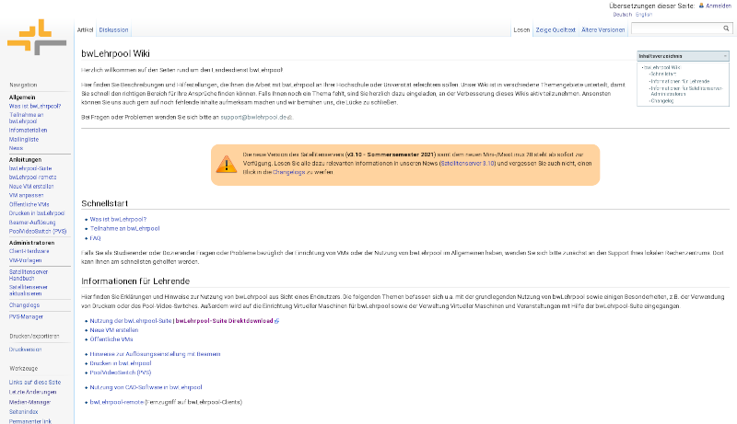Open sidebar link Medien-Manager
Screen dimensions: 737x424
pos(29,402)
